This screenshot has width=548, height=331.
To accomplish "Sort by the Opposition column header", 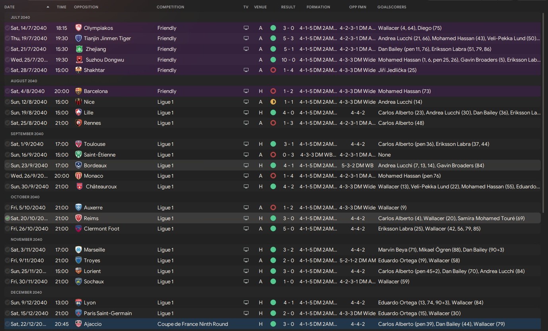I will point(86,7).
